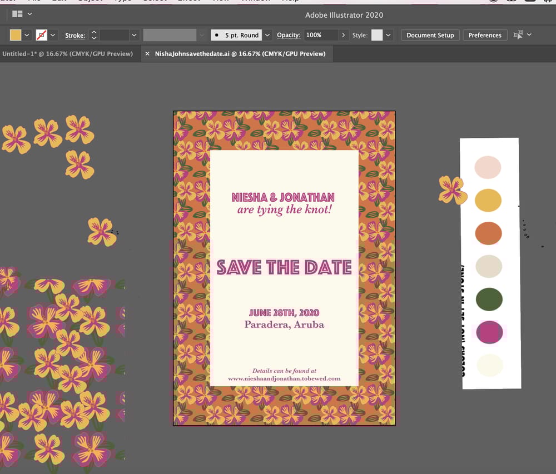Switch to the NishaJohnsavethedate.ai tab
Viewport: 556px width, 474px height.
click(240, 54)
